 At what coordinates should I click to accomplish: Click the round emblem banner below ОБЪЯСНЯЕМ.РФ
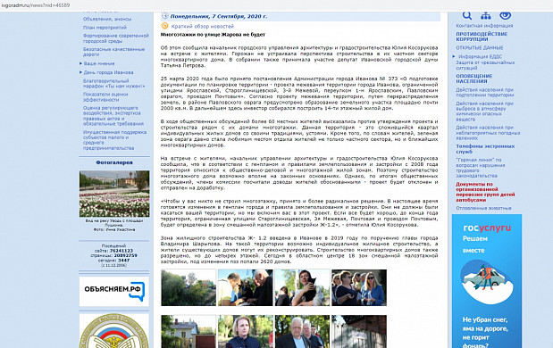pyautogui.click(x=114, y=331)
